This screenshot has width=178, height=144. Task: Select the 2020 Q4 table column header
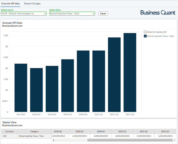coord(101,131)
